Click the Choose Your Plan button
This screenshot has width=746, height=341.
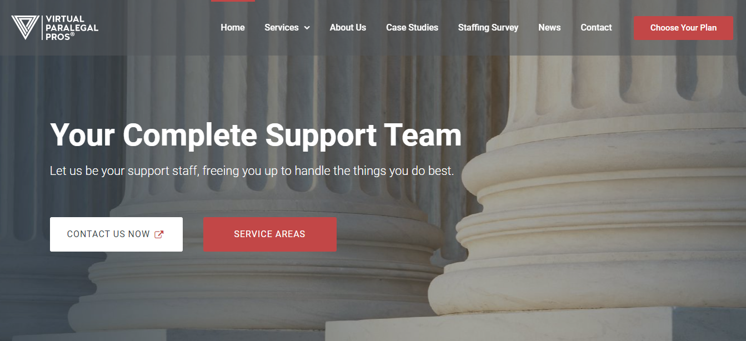[x=683, y=28]
